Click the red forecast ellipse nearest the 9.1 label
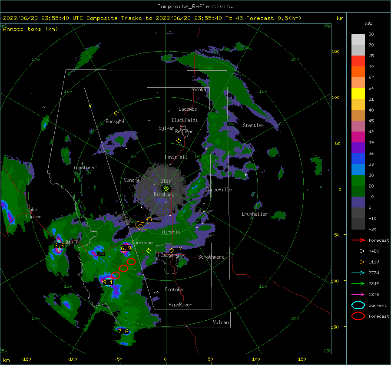 116,275
